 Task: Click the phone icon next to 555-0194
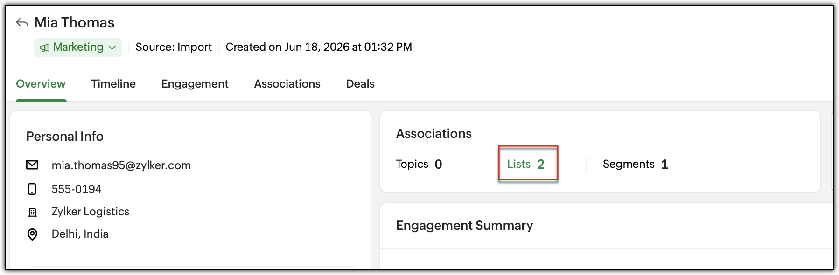point(32,189)
